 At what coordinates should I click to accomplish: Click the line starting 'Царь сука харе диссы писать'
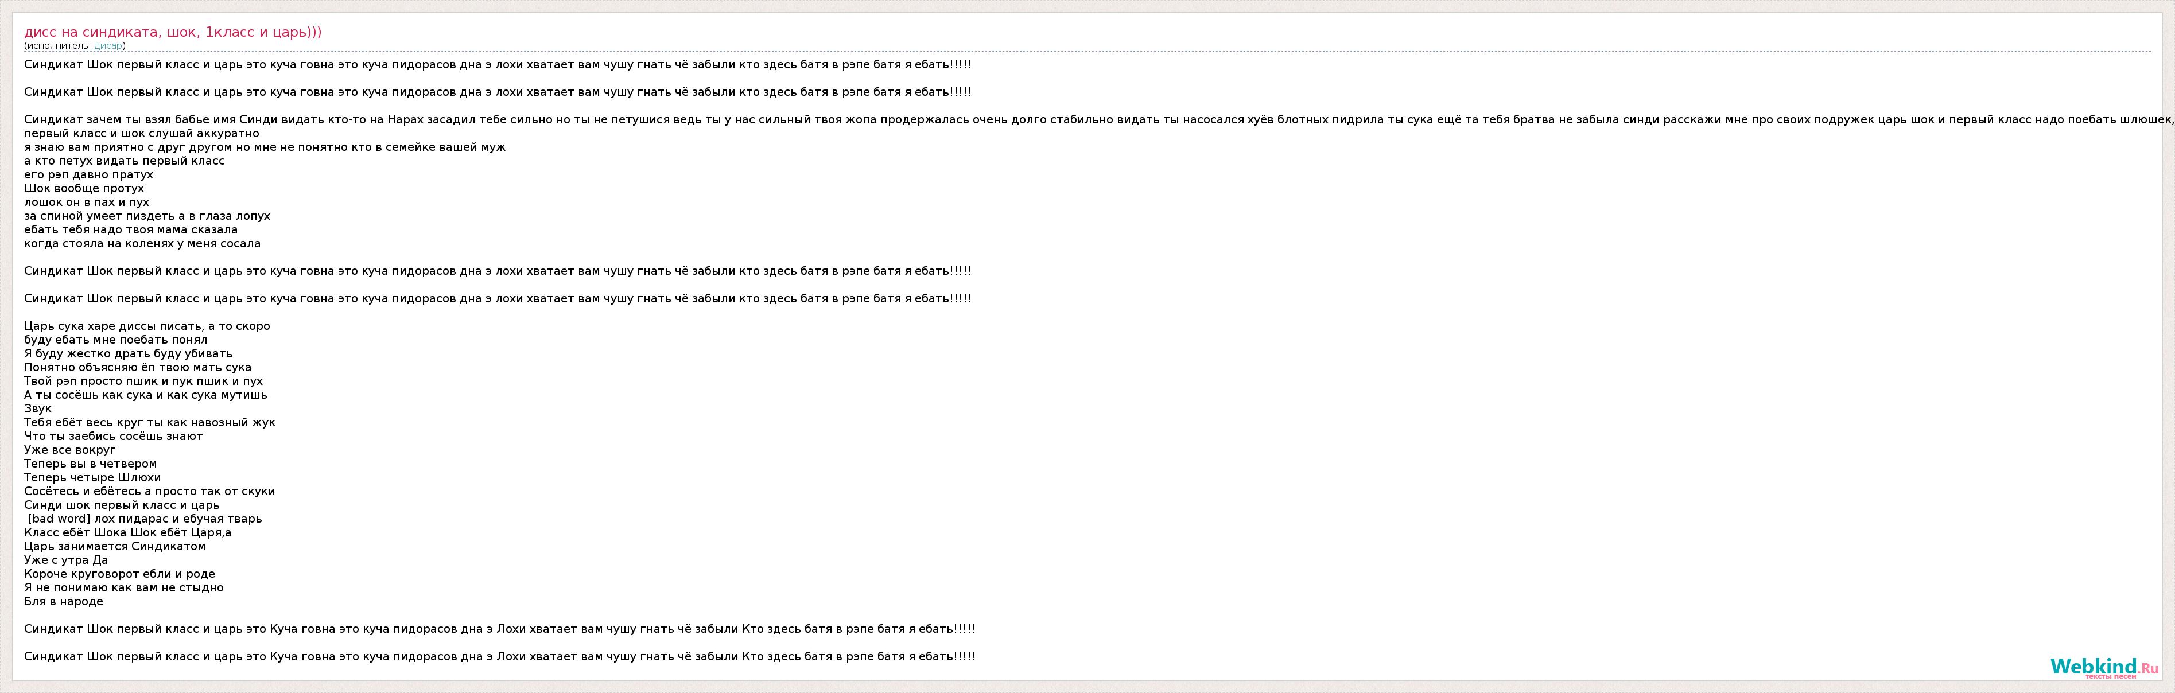[147, 326]
